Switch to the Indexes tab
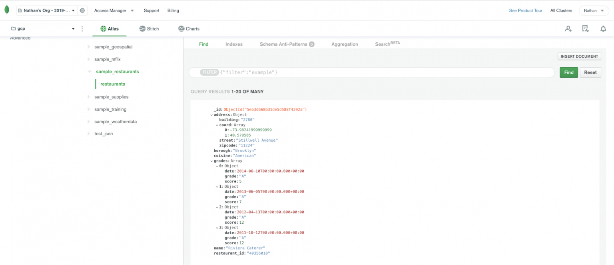Screen dimensions: 614x265 click(234, 44)
